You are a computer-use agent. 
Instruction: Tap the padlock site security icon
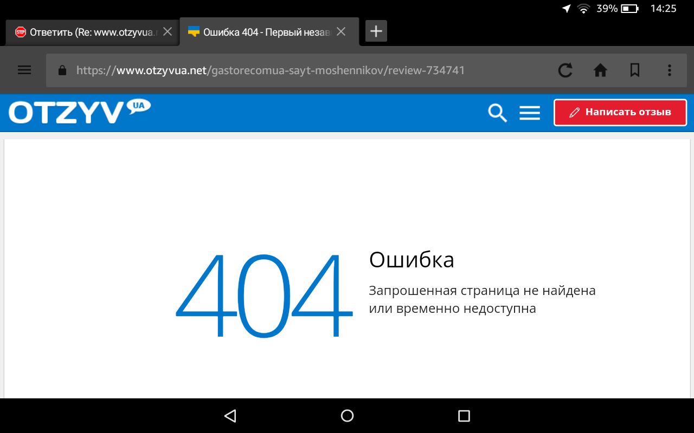(62, 70)
